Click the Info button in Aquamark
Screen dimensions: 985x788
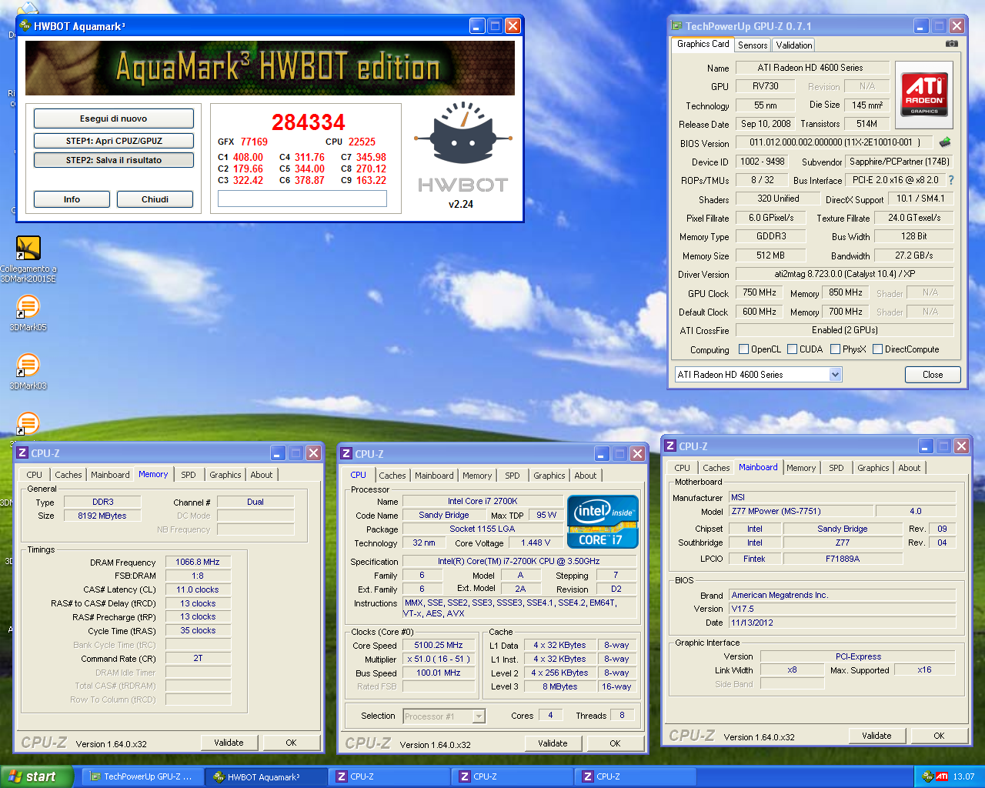72,199
